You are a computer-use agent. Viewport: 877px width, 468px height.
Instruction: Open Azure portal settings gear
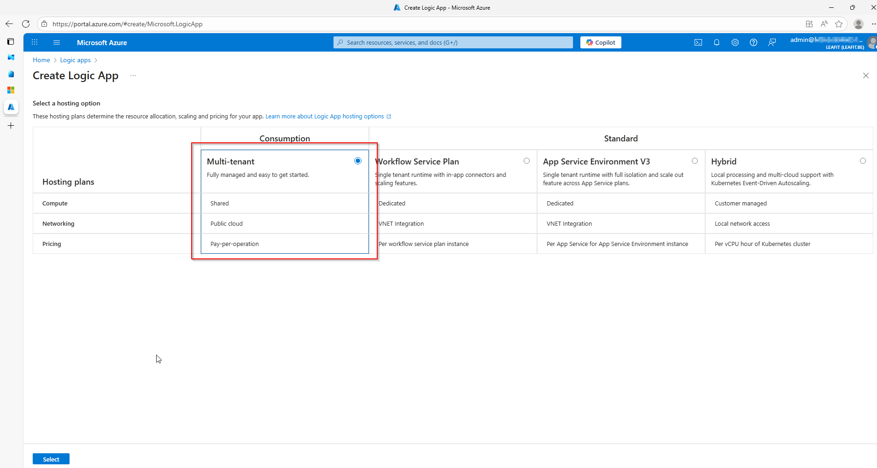click(735, 42)
